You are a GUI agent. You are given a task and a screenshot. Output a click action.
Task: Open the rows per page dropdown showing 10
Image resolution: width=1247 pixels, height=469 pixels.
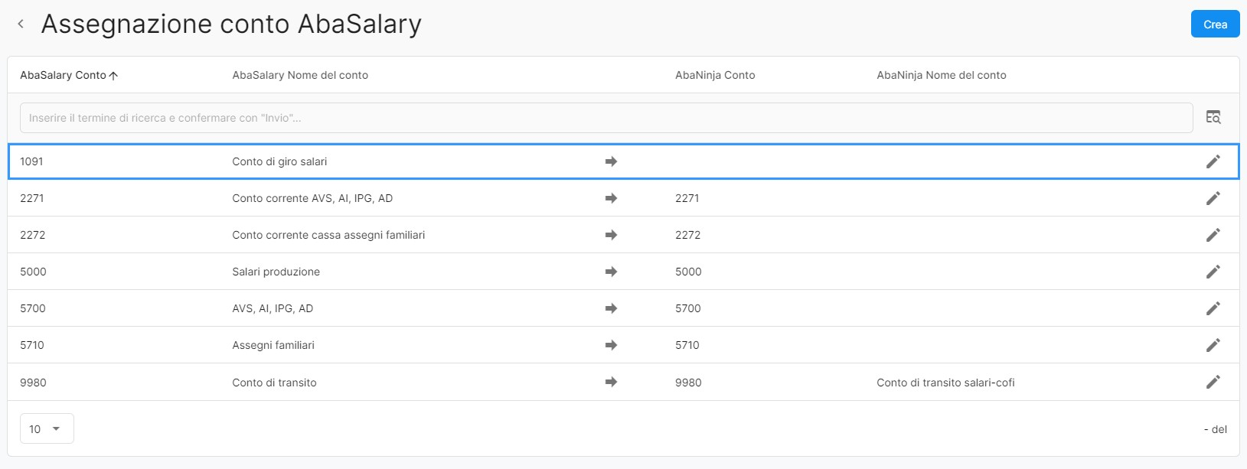click(x=47, y=428)
